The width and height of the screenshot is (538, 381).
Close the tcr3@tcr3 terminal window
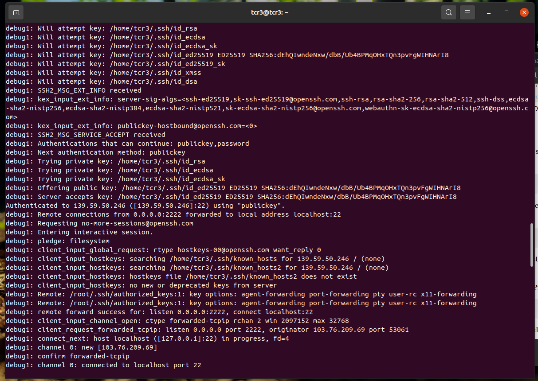point(524,12)
